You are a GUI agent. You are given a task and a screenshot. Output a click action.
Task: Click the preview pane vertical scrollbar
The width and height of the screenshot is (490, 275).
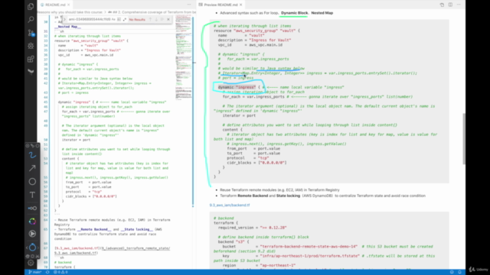pyautogui.click(x=464, y=139)
